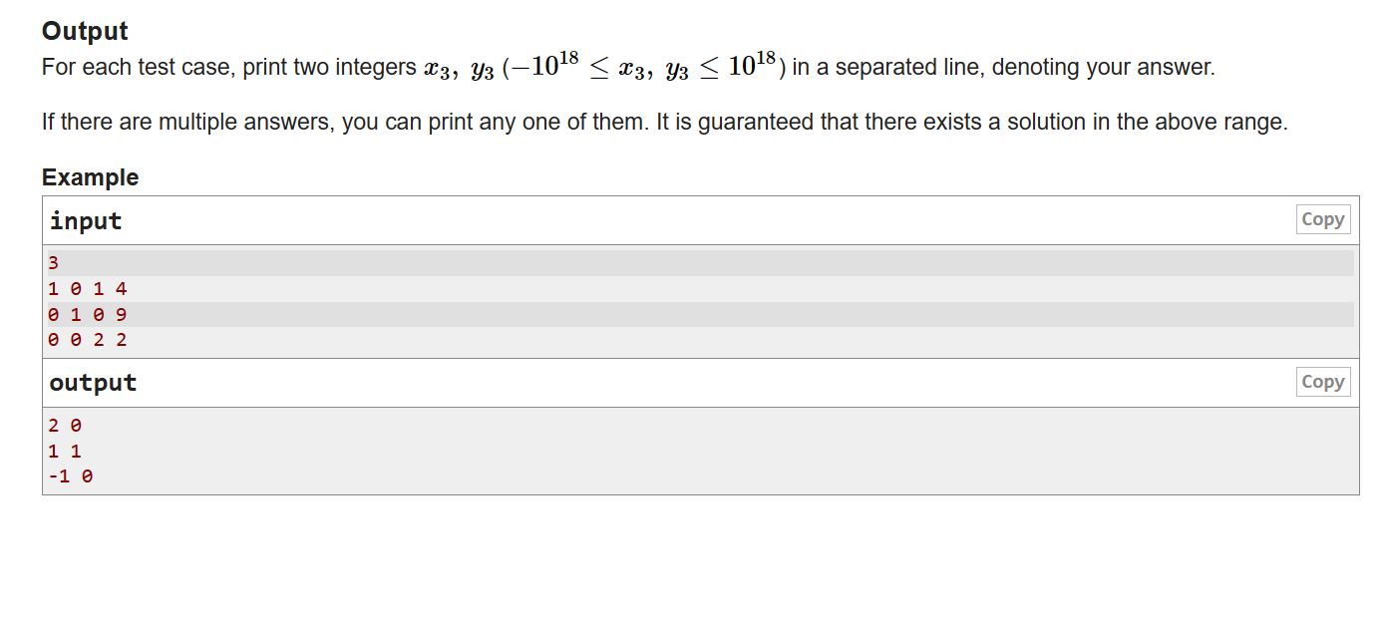This screenshot has width=1389, height=631.
Task: Click the range inequality formula in parentheses
Action: point(644,68)
